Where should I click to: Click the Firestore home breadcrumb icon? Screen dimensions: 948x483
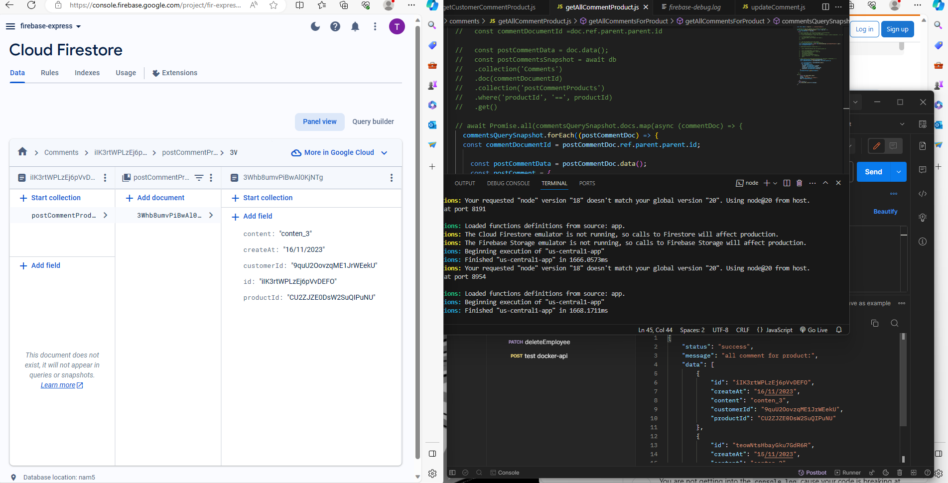22,152
